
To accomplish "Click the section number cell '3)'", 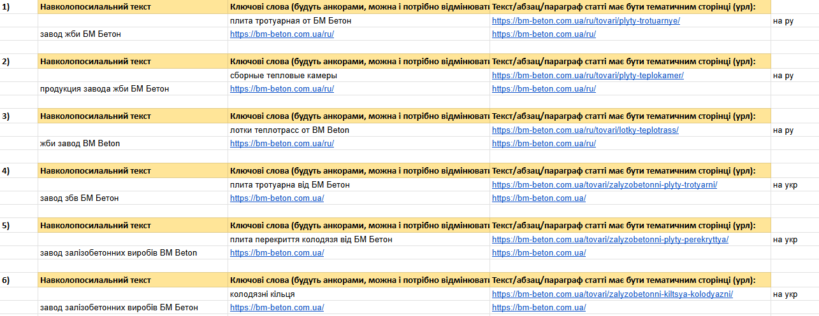I will [x=18, y=116].
